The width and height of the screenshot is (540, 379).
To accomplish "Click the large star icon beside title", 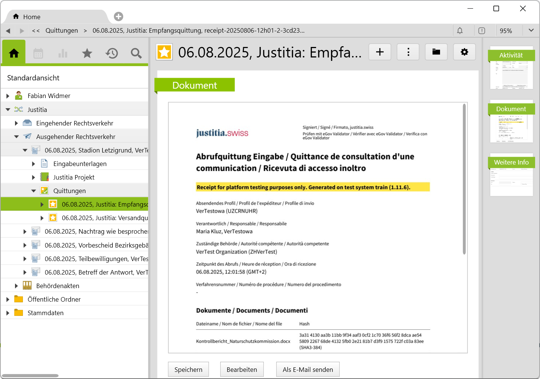I will click(164, 52).
